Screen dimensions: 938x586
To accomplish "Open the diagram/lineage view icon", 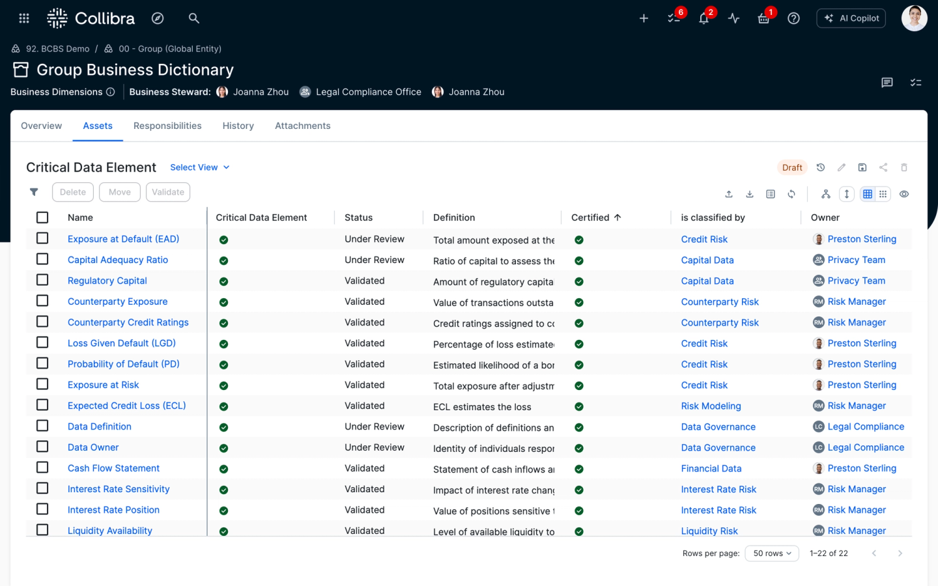I will tap(825, 193).
